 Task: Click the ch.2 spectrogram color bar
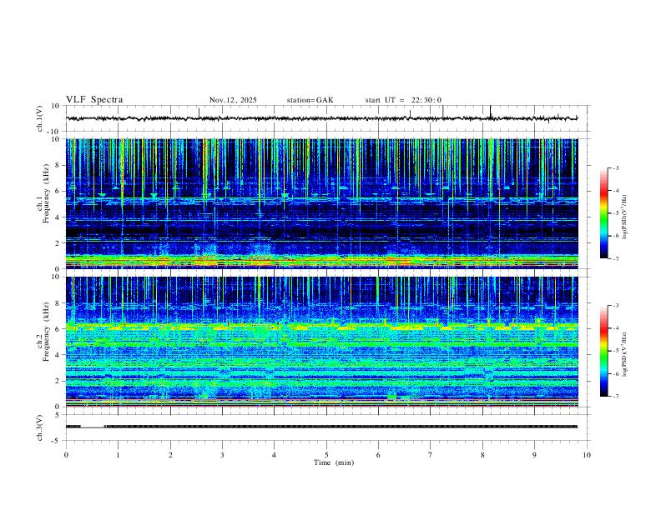(x=603, y=351)
